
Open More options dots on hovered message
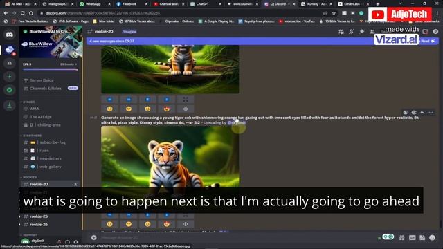431,112
